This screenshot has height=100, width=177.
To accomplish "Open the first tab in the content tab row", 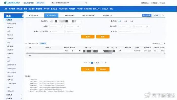I will [x=34, y=15].
